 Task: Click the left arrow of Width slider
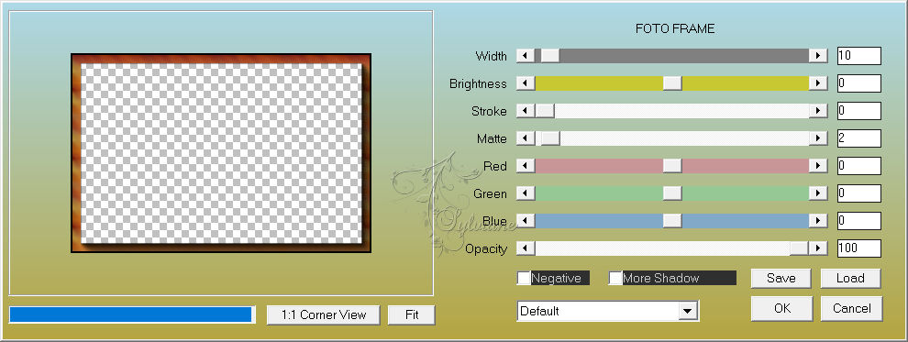[526, 56]
